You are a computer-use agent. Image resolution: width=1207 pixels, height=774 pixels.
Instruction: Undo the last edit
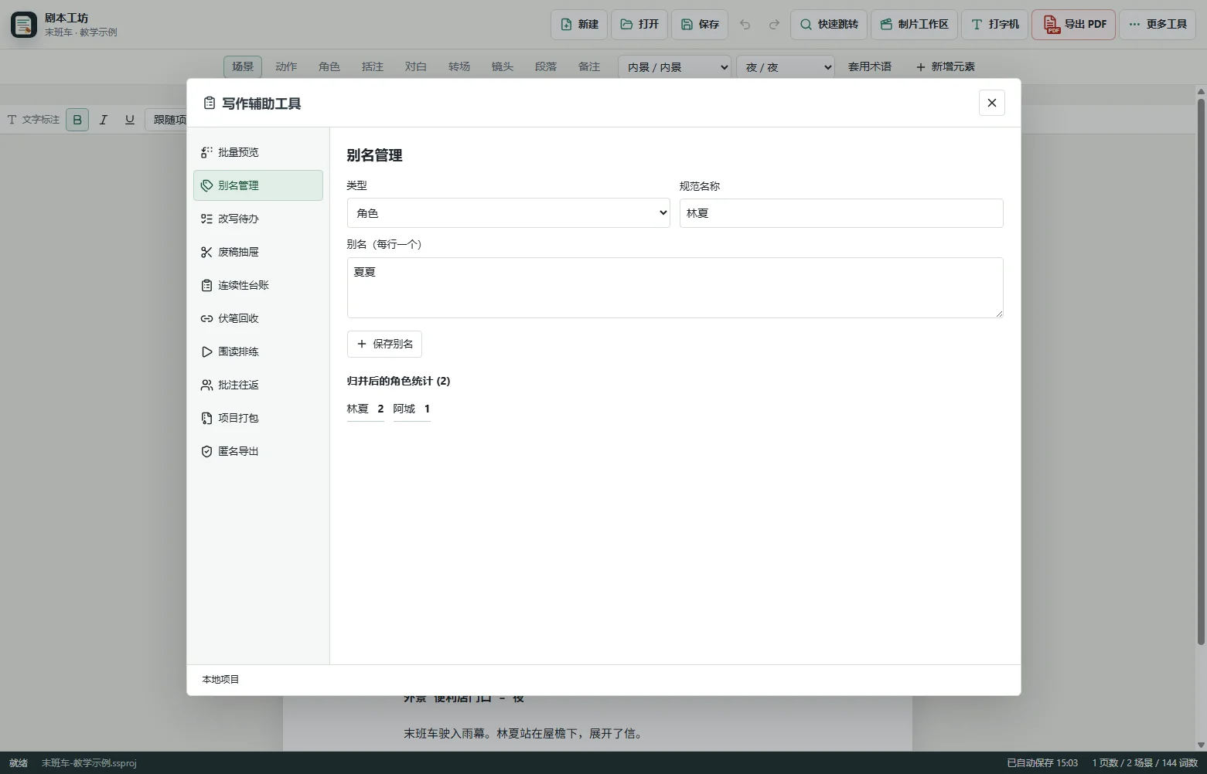[x=745, y=24]
